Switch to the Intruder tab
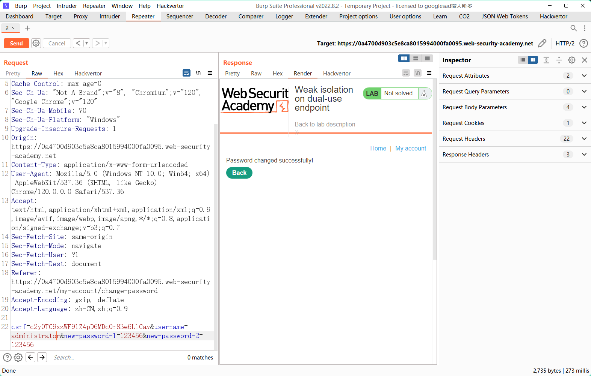Viewport: 591px width, 376px height. click(x=110, y=17)
